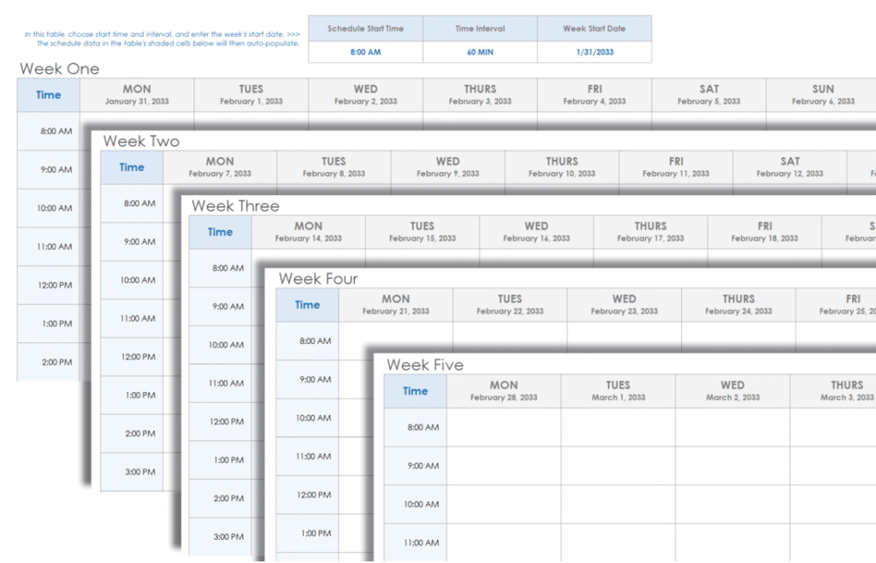Click the Time header in Week Four
This screenshot has height=563, width=876.
pyautogui.click(x=307, y=305)
